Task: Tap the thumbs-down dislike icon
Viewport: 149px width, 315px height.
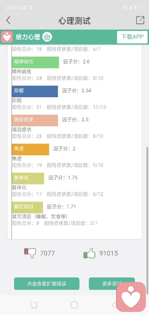Action: point(30,253)
